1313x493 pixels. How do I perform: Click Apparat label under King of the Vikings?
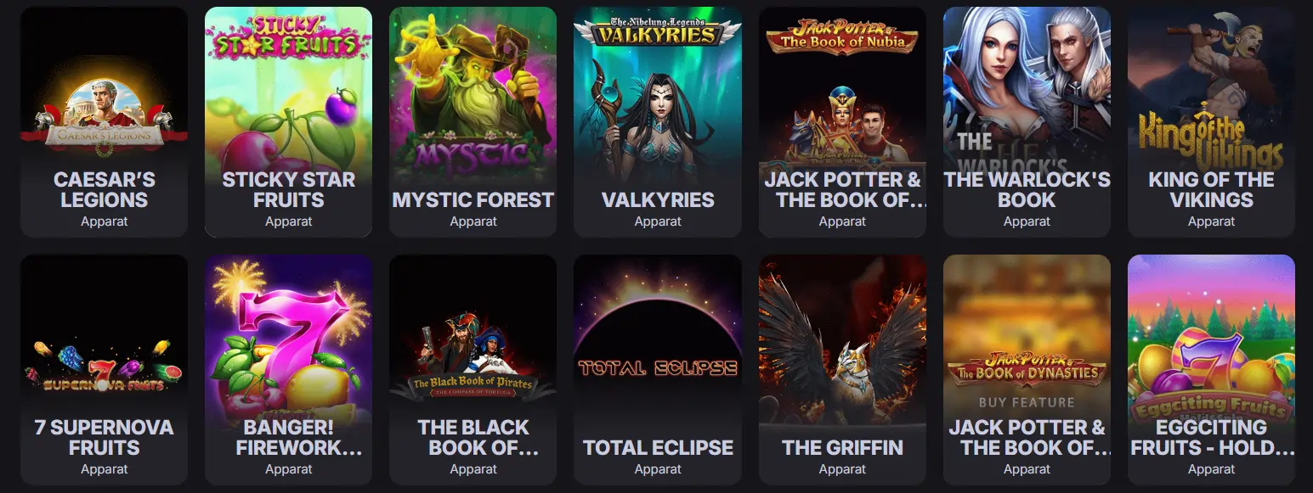tap(1211, 221)
